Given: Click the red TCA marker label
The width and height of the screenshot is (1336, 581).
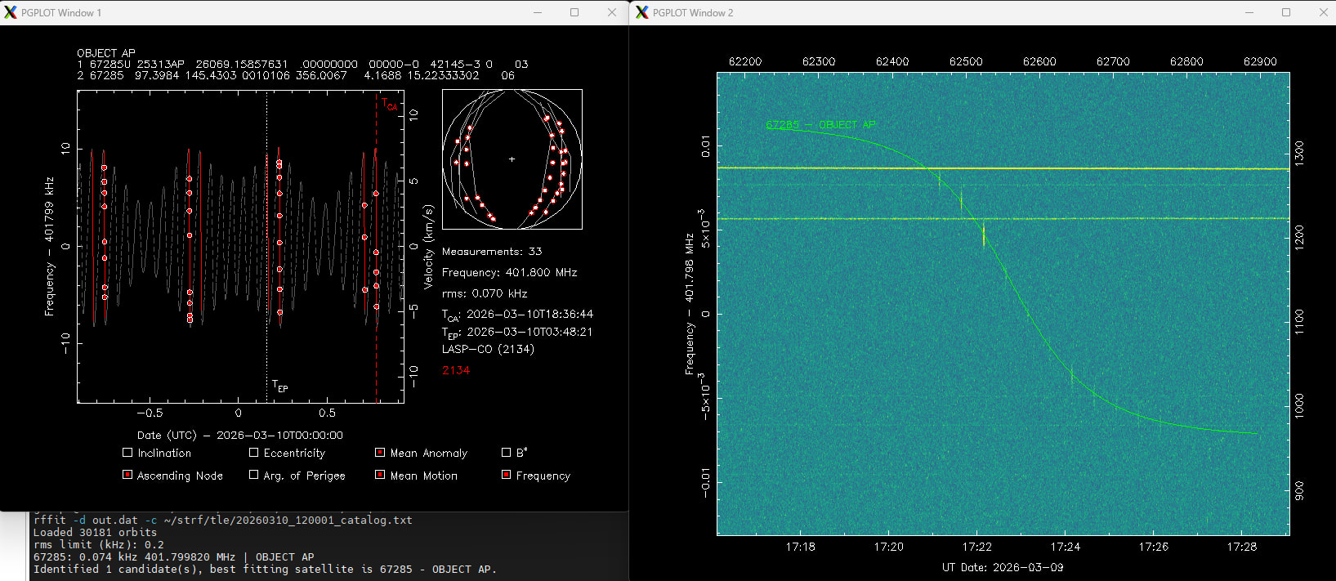Looking at the screenshot, I should (x=389, y=104).
